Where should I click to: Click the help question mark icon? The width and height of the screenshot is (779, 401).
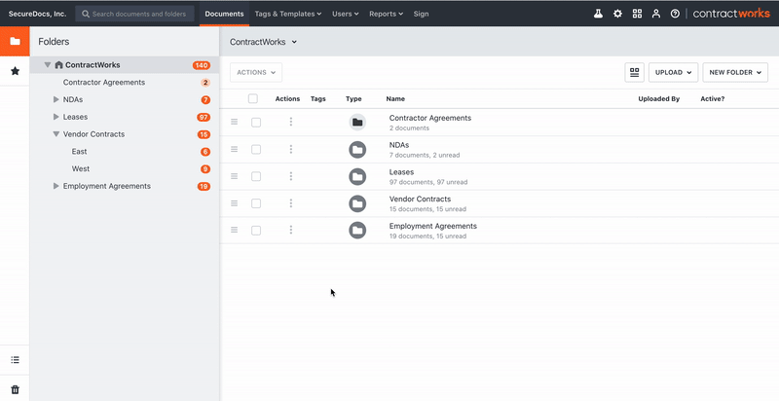coord(675,14)
